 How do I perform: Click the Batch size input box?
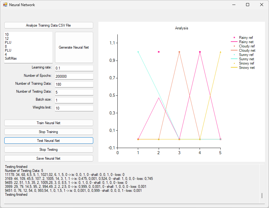[x=74, y=100]
